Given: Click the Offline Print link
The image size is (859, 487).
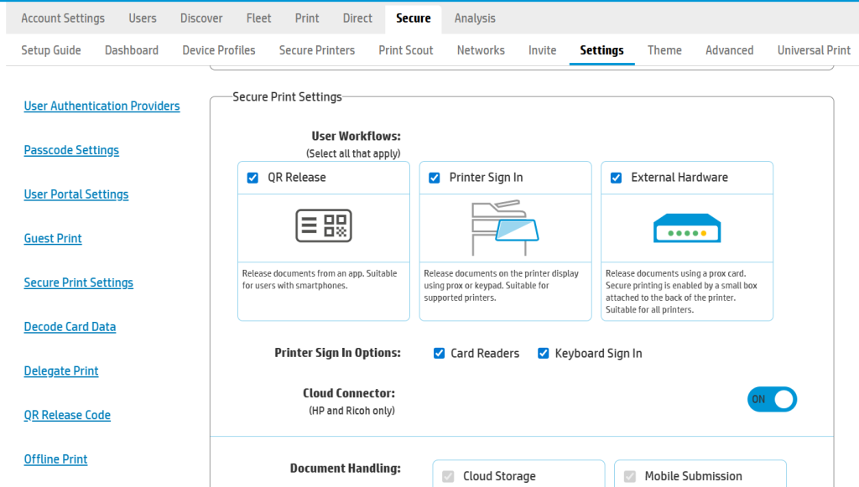Looking at the screenshot, I should tap(55, 459).
